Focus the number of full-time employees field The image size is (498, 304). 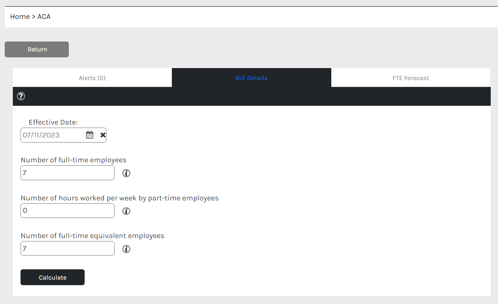click(x=68, y=173)
